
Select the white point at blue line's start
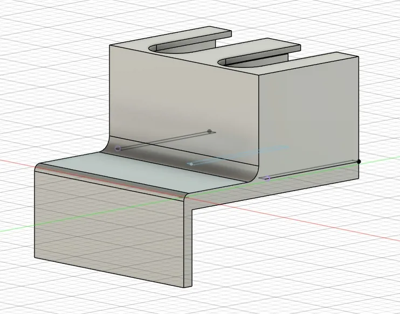pos(191,164)
